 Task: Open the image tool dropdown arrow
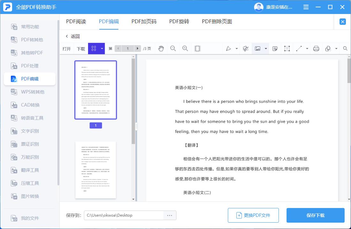265,48
